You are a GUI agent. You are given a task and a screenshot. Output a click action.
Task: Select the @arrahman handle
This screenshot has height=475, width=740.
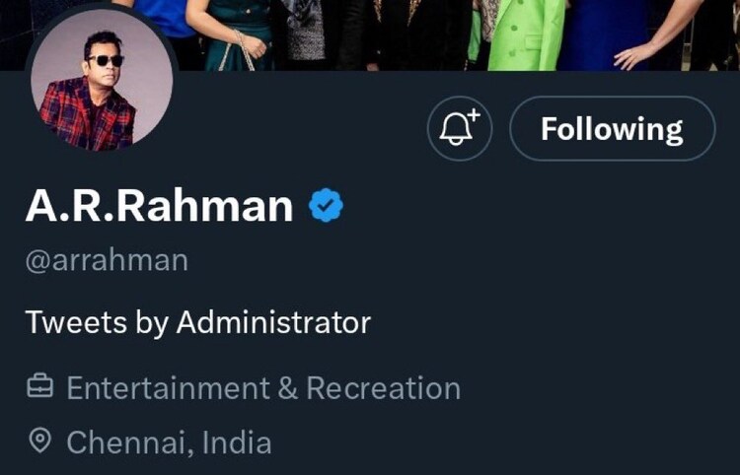click(x=107, y=262)
